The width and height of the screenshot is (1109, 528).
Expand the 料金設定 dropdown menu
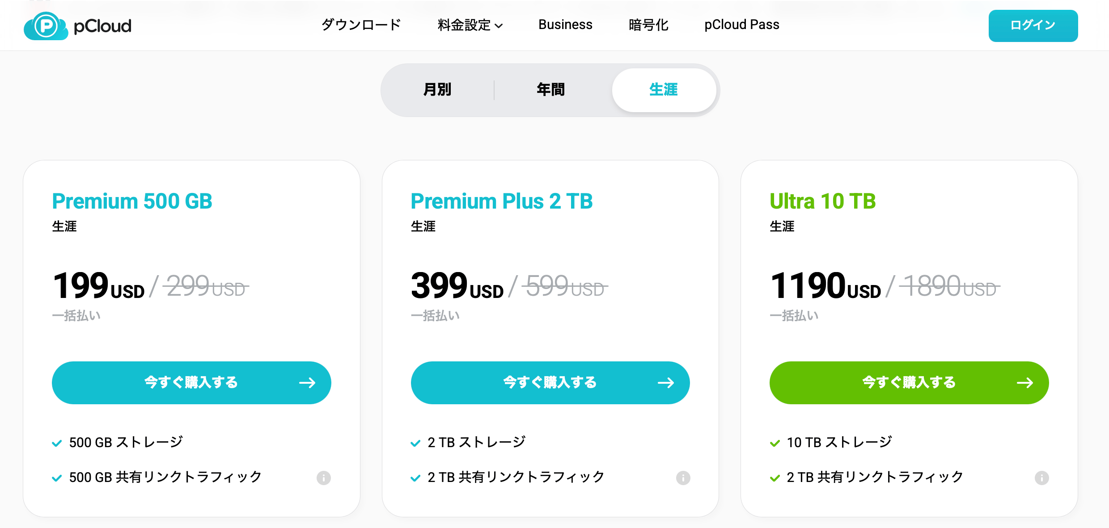pyautogui.click(x=470, y=25)
